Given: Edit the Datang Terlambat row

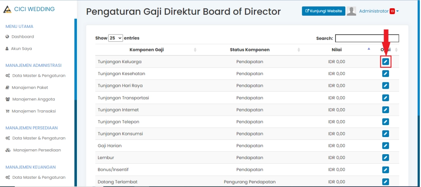Looking at the screenshot, I should click(x=386, y=182).
